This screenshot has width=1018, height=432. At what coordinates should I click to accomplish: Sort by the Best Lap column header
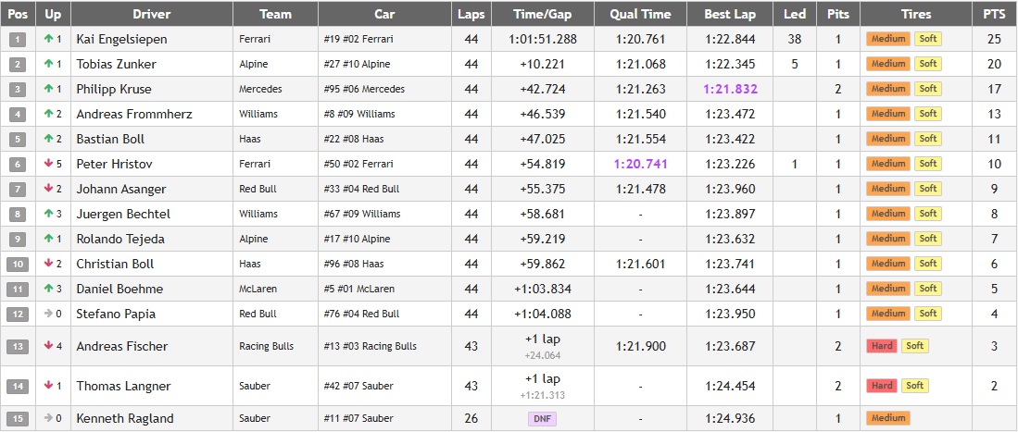(730, 14)
